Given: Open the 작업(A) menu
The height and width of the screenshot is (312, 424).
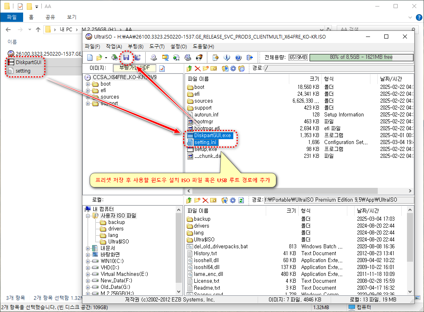Looking at the screenshot, I should [114, 47].
